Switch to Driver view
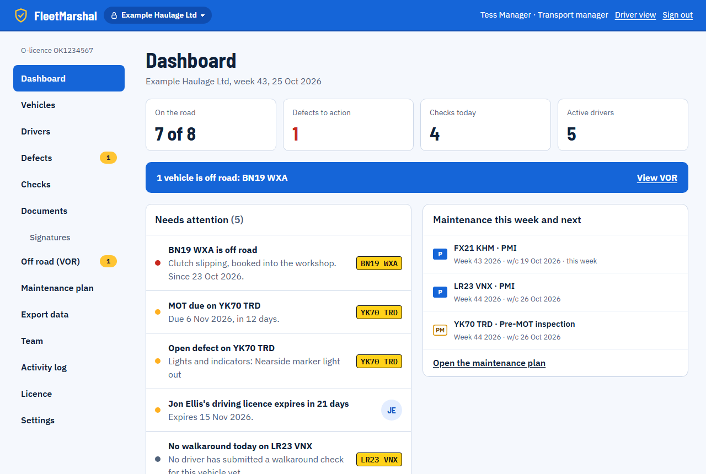This screenshot has height=474, width=706. (x=635, y=15)
